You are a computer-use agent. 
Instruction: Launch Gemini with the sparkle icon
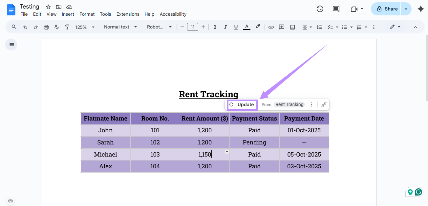click(421, 9)
